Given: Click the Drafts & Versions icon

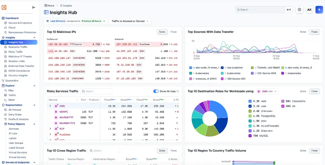Looking at the screenshot, I should [6, 119].
